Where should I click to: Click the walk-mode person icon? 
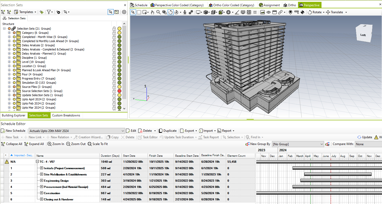click(x=185, y=12)
